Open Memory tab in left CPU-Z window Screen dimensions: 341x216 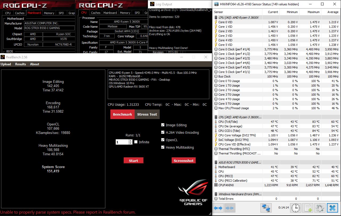[x=49, y=13]
